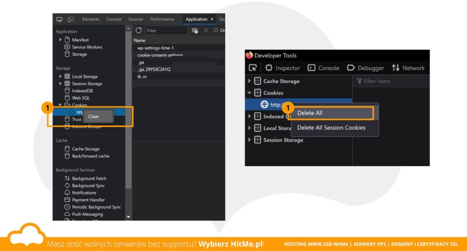
Task: Click the Background Fetch arrows icon
Action: click(67, 178)
